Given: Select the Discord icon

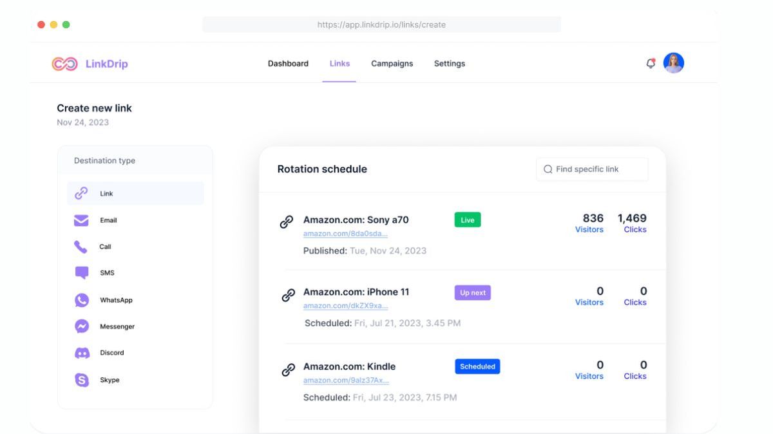Looking at the screenshot, I should tap(82, 353).
